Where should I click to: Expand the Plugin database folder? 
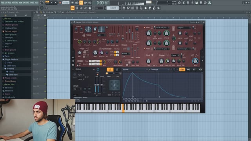point(11,60)
